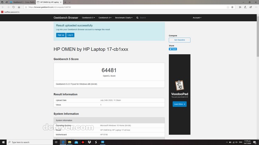Image resolution: width=259 pixels, height=145 pixels.
Task: Open the Mail app taskbar icon
Action: (x=76, y=142)
